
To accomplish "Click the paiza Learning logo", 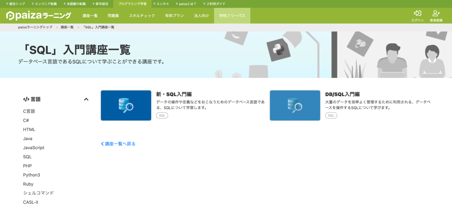I will (x=38, y=15).
